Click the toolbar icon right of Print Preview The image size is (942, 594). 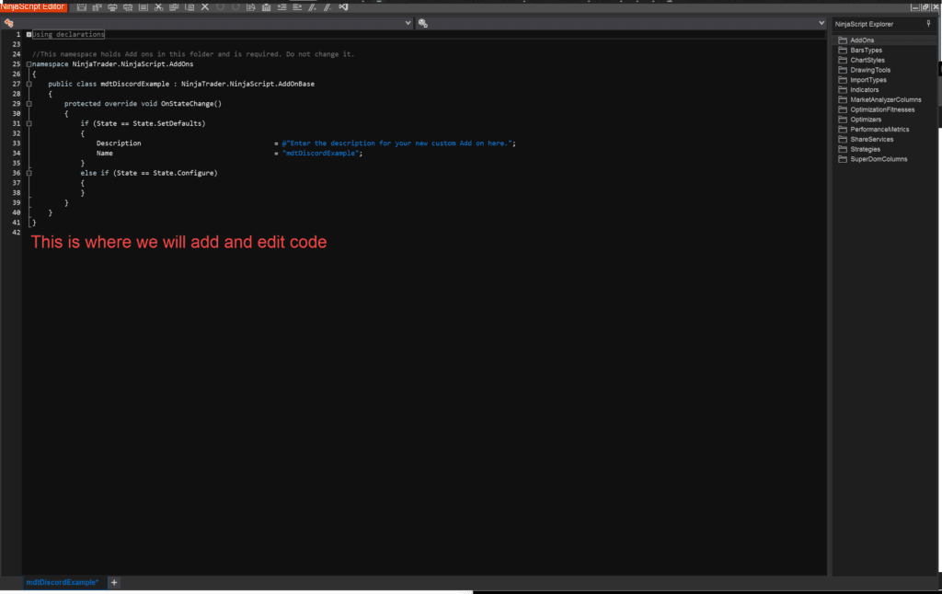pos(143,7)
